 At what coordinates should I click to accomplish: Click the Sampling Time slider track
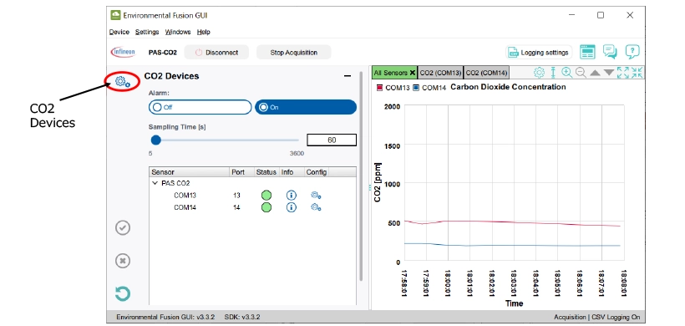point(225,140)
